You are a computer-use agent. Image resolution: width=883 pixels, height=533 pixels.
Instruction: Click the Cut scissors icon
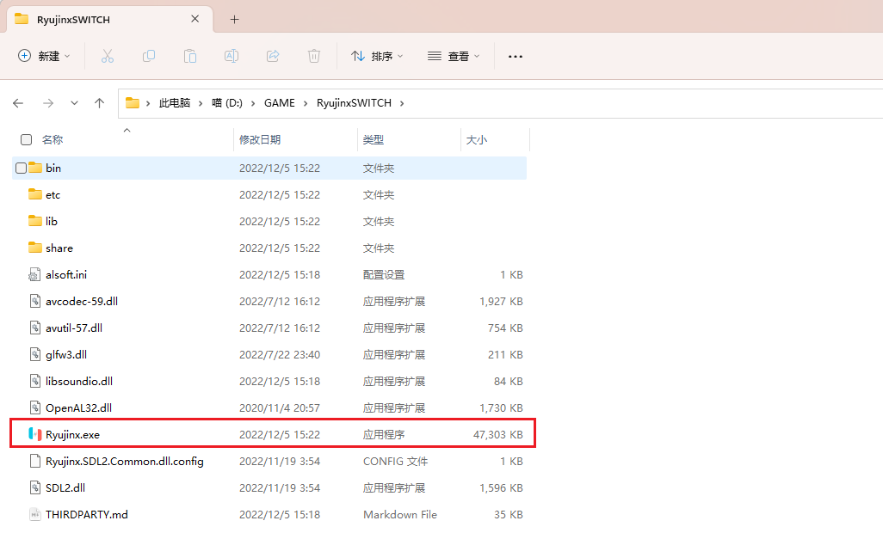(107, 56)
